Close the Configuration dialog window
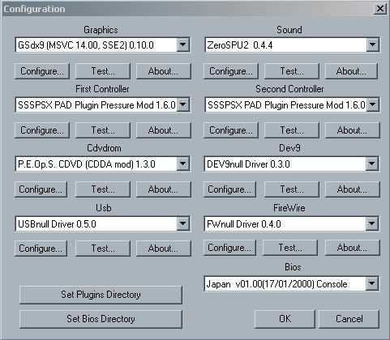 click(x=380, y=9)
